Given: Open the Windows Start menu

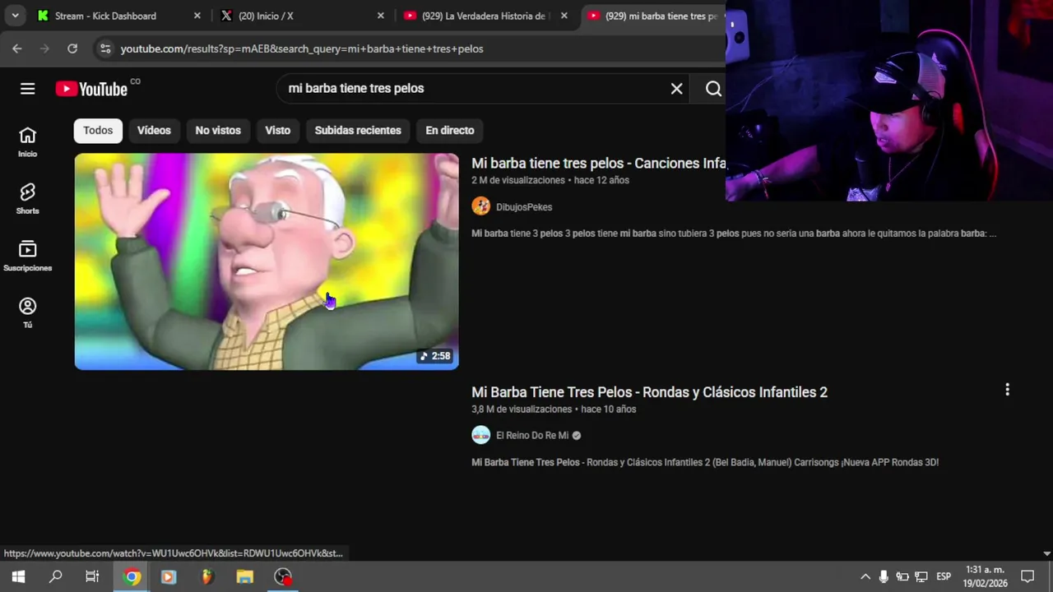Looking at the screenshot, I should pyautogui.click(x=18, y=577).
